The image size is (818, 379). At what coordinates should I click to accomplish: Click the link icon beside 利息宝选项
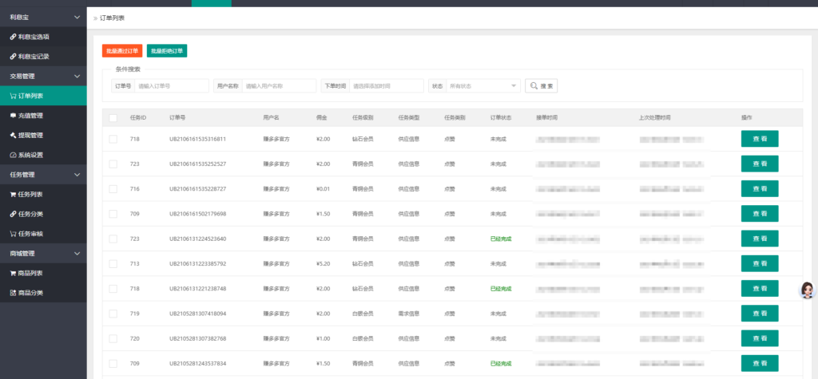13,37
